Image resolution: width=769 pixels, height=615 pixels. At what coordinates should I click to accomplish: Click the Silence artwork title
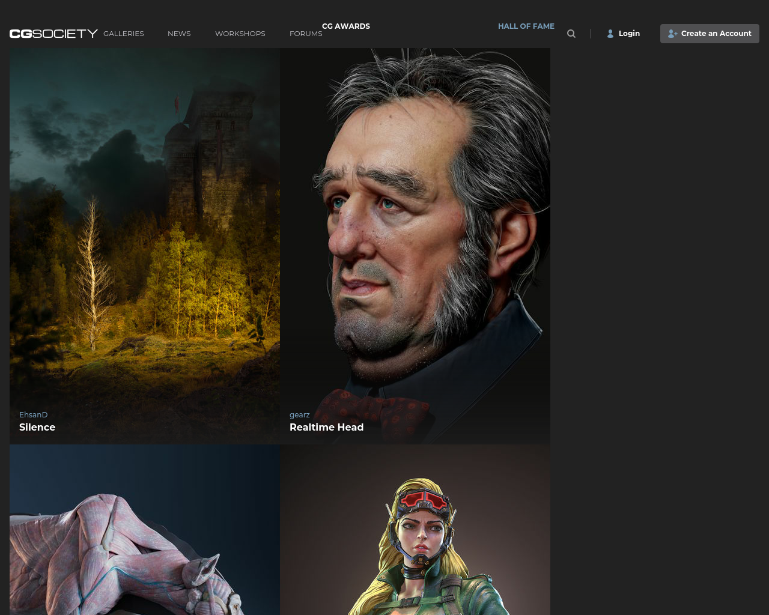click(x=37, y=427)
